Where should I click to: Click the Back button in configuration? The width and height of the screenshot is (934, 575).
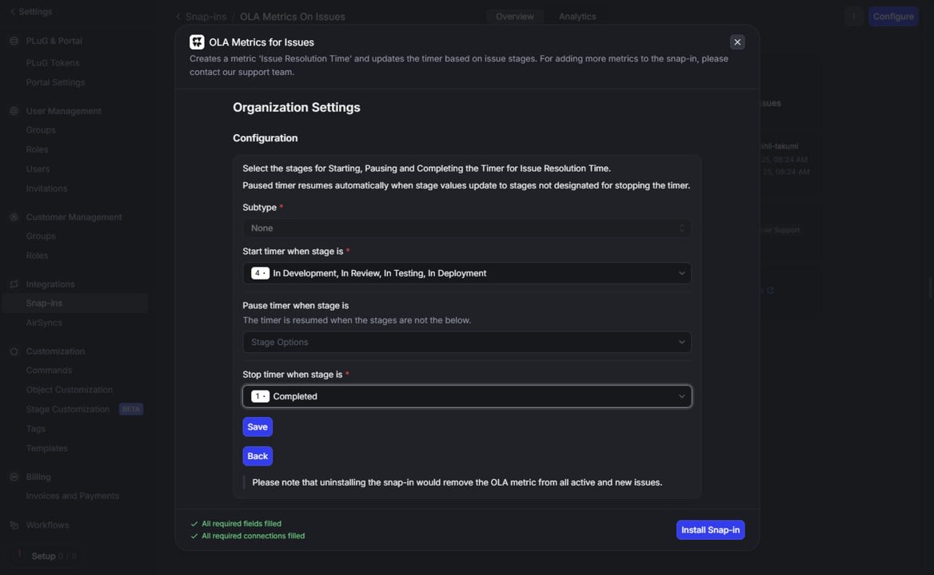pos(257,456)
